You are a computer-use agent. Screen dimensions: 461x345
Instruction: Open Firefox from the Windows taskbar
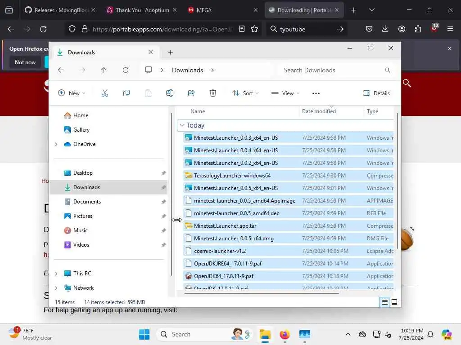[x=285, y=334]
